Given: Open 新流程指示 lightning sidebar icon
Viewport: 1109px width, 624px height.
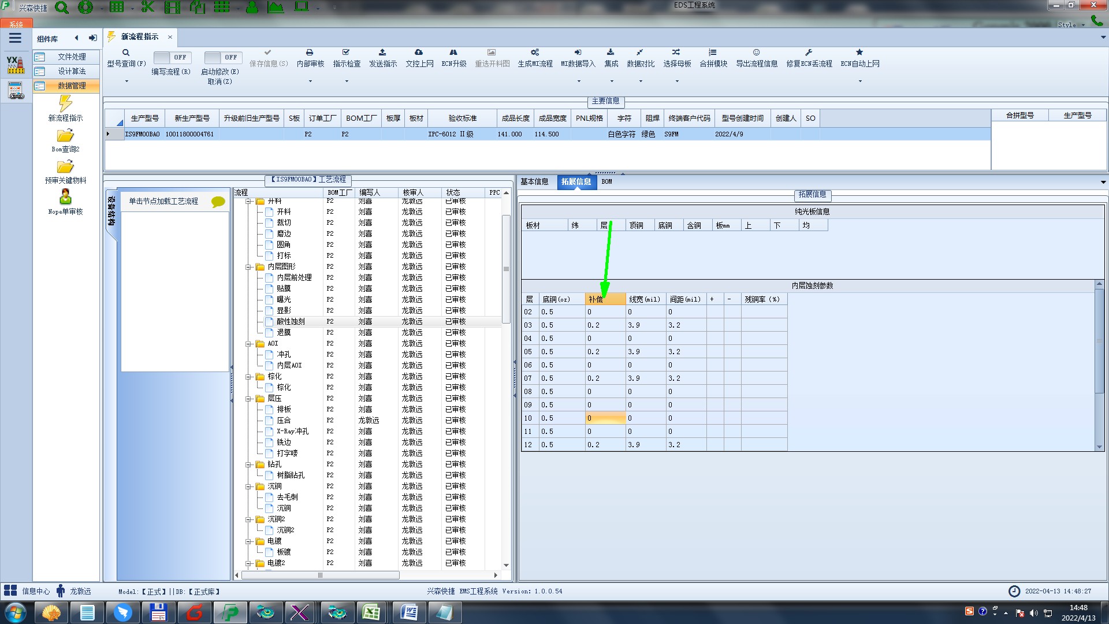Looking at the screenshot, I should [x=65, y=104].
